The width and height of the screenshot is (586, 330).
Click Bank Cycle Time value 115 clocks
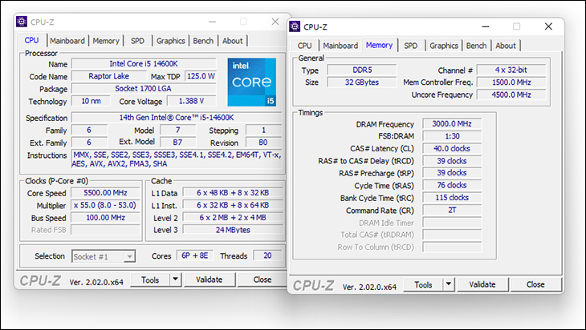coord(452,197)
